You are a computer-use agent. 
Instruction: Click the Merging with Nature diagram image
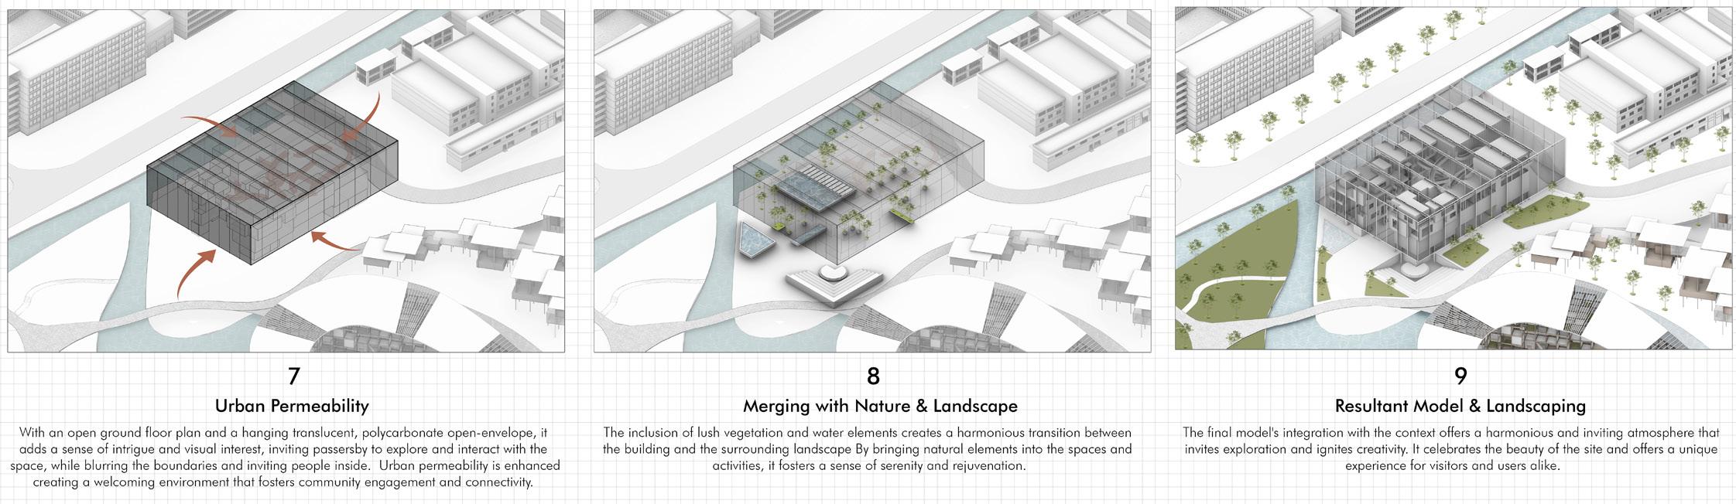click(x=872, y=180)
